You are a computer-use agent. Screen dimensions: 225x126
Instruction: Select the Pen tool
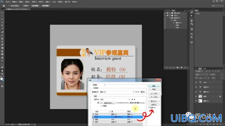[2, 58]
